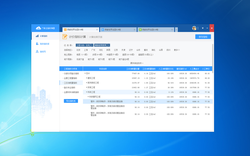Choose 高层(10-30层) floors filter
250x156 pixels.
click(x=128, y=55)
